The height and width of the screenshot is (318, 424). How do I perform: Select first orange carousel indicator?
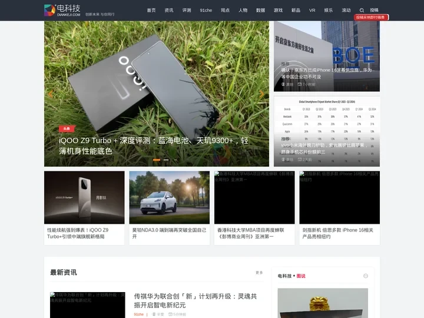point(157,160)
